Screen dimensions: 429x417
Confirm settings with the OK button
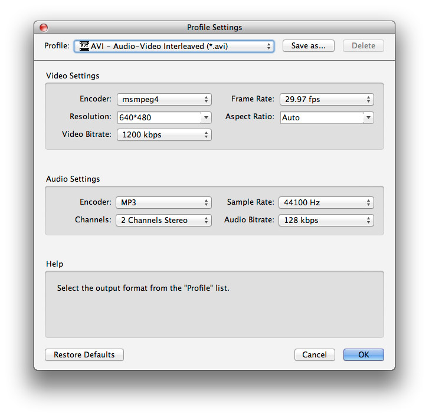(x=363, y=355)
